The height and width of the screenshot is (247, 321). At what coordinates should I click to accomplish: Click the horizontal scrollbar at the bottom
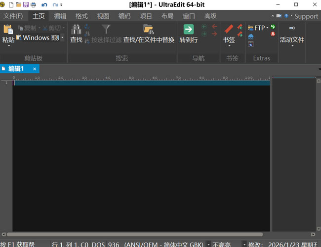click(x=133, y=234)
